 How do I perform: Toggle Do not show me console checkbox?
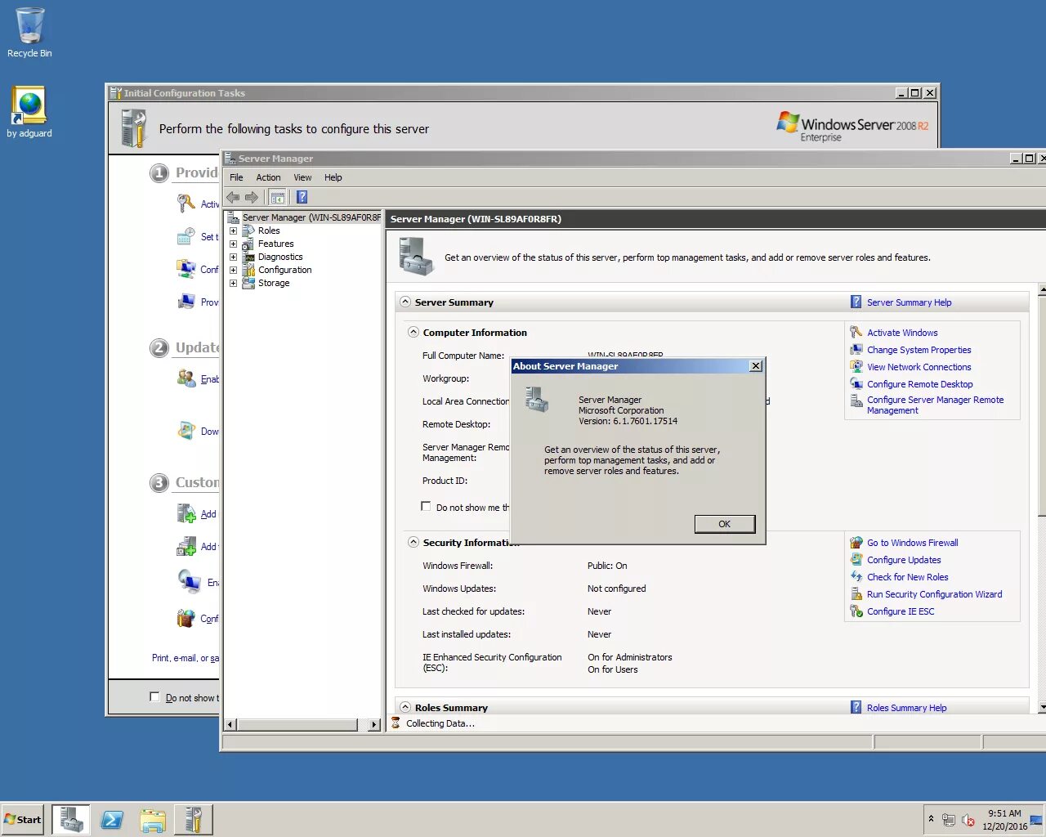[426, 506]
